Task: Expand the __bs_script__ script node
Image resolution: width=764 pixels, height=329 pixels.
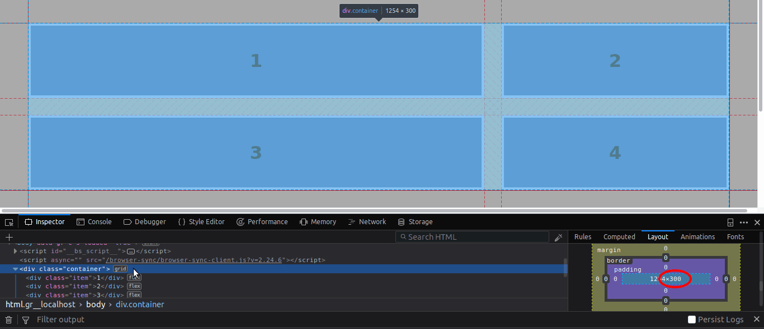Action: (16, 251)
